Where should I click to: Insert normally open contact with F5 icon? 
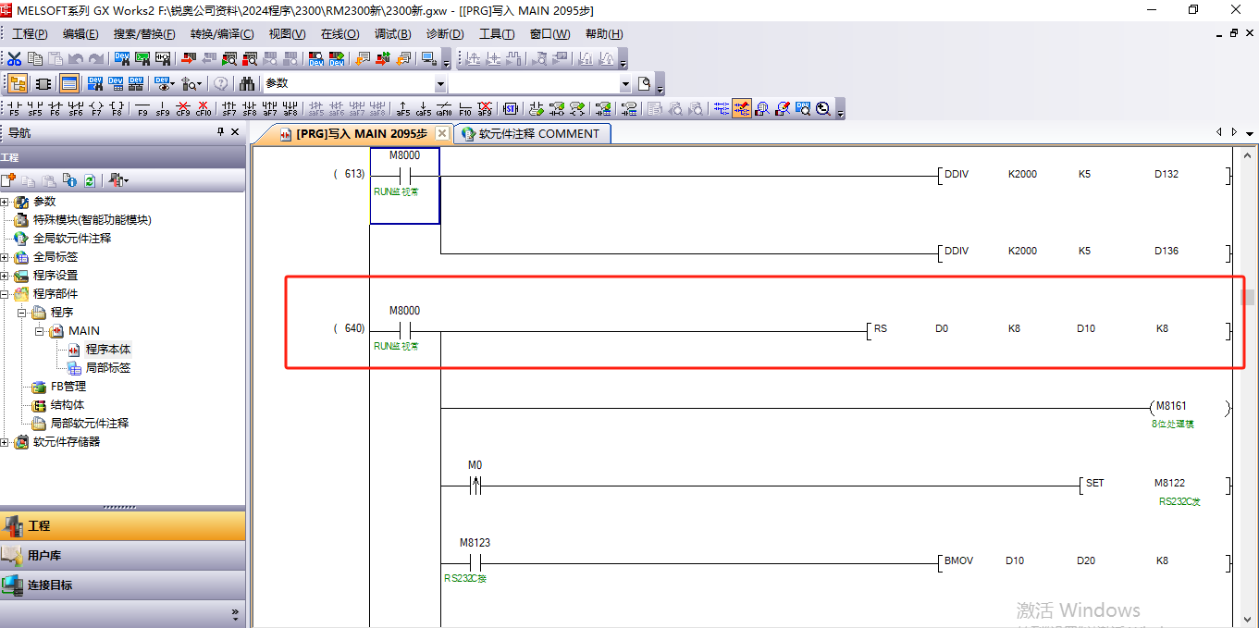[14, 108]
